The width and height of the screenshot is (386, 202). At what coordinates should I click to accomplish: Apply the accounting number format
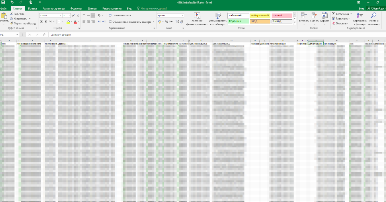click(159, 22)
